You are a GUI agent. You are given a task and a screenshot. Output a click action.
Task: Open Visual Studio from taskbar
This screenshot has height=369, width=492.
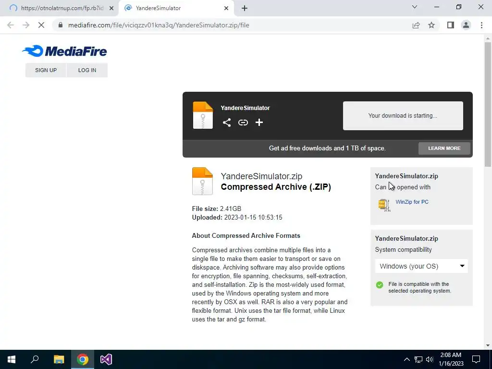click(106, 359)
